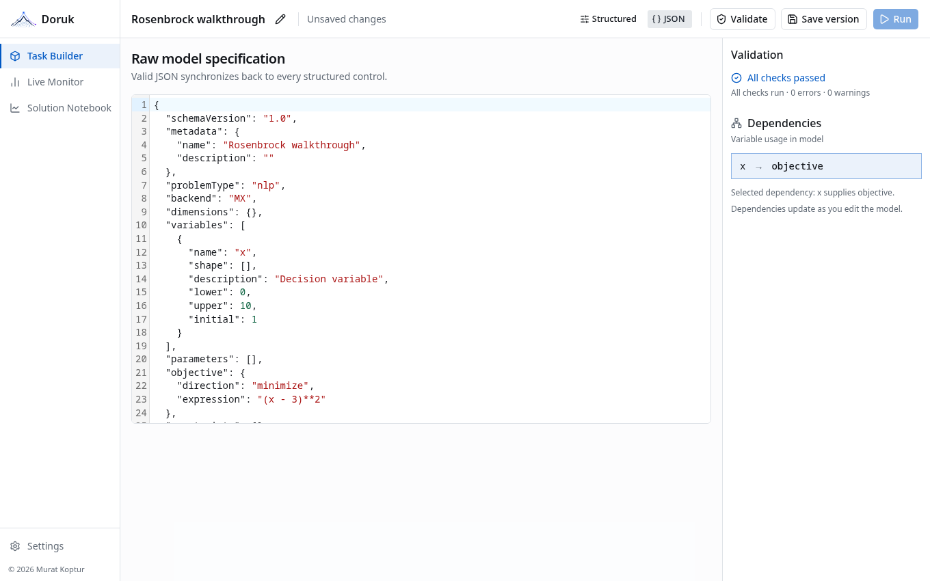
Task: Click the Validate button
Action: pos(742,19)
